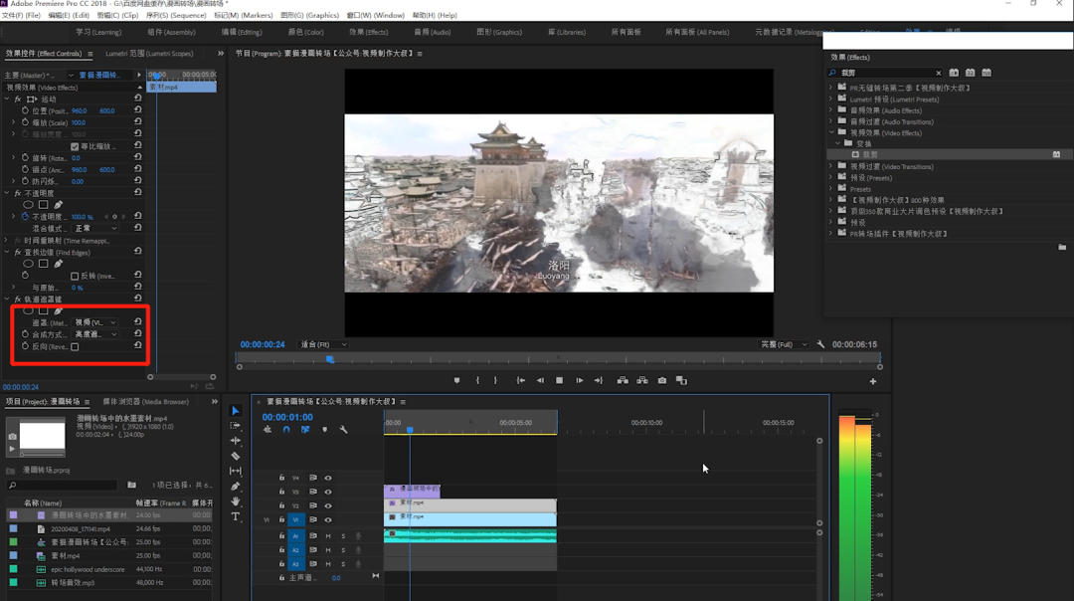This screenshot has width=1074, height=601.
Task: Open Button Editor plus icon
Action: click(x=873, y=381)
